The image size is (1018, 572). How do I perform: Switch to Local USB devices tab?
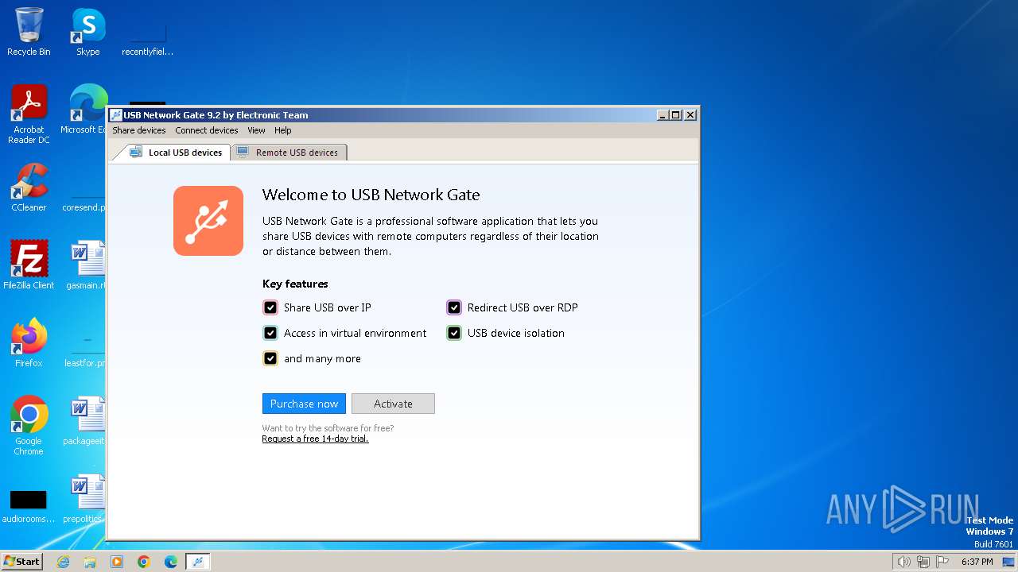point(177,153)
